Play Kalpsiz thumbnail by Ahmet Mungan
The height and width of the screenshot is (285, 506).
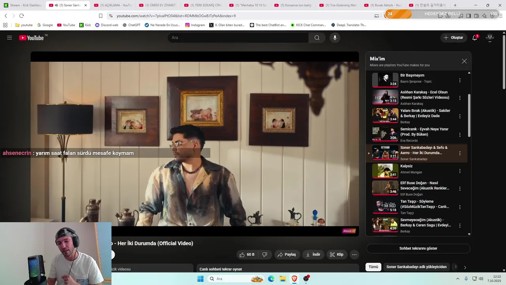(385, 171)
